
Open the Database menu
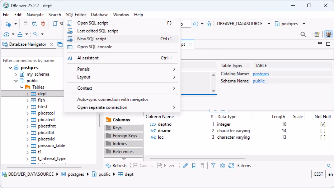point(100,15)
